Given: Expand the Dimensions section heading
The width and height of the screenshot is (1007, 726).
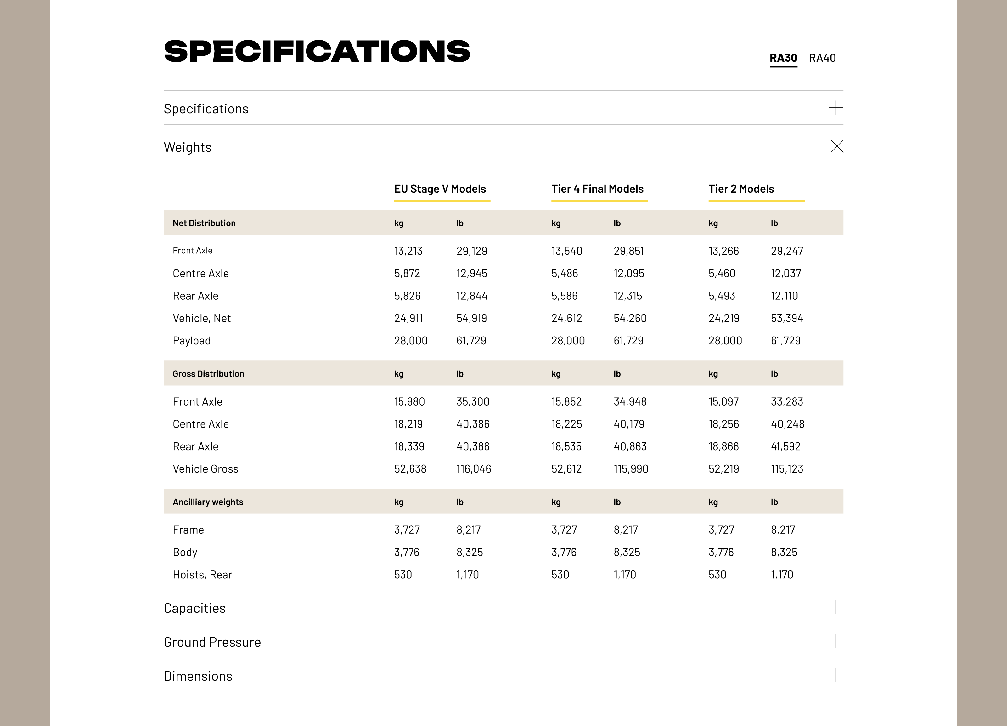Looking at the screenshot, I should 198,676.
